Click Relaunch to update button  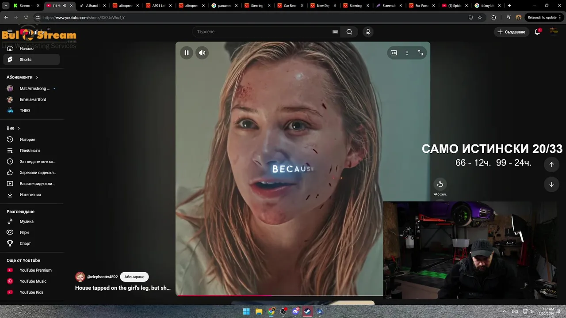[544, 18]
